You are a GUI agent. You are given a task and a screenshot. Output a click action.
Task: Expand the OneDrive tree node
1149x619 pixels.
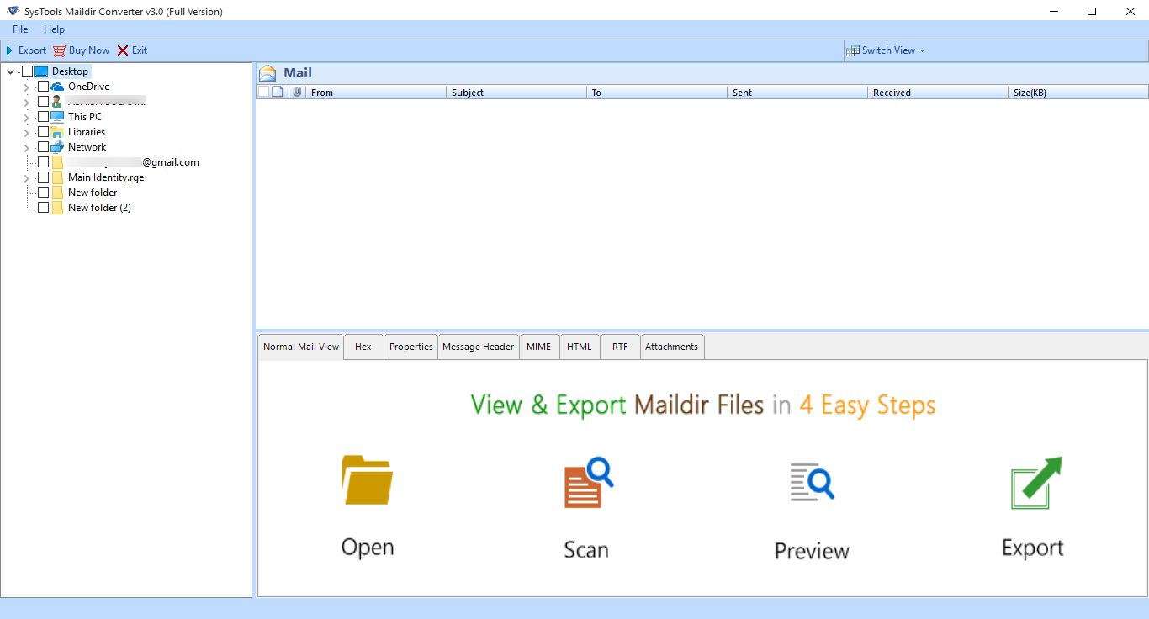(x=26, y=87)
